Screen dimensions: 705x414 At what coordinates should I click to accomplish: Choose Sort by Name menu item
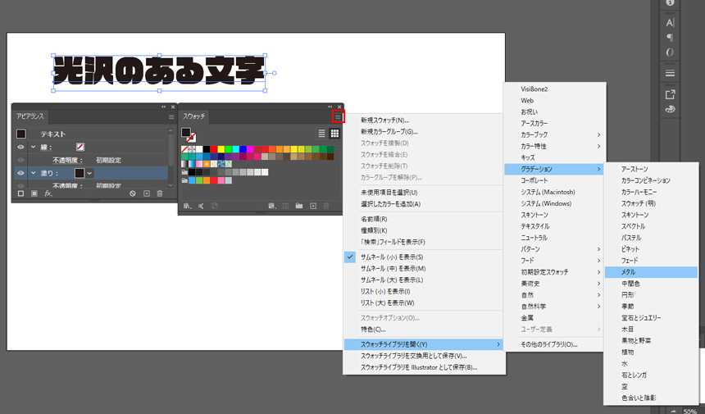pyautogui.click(x=423, y=219)
